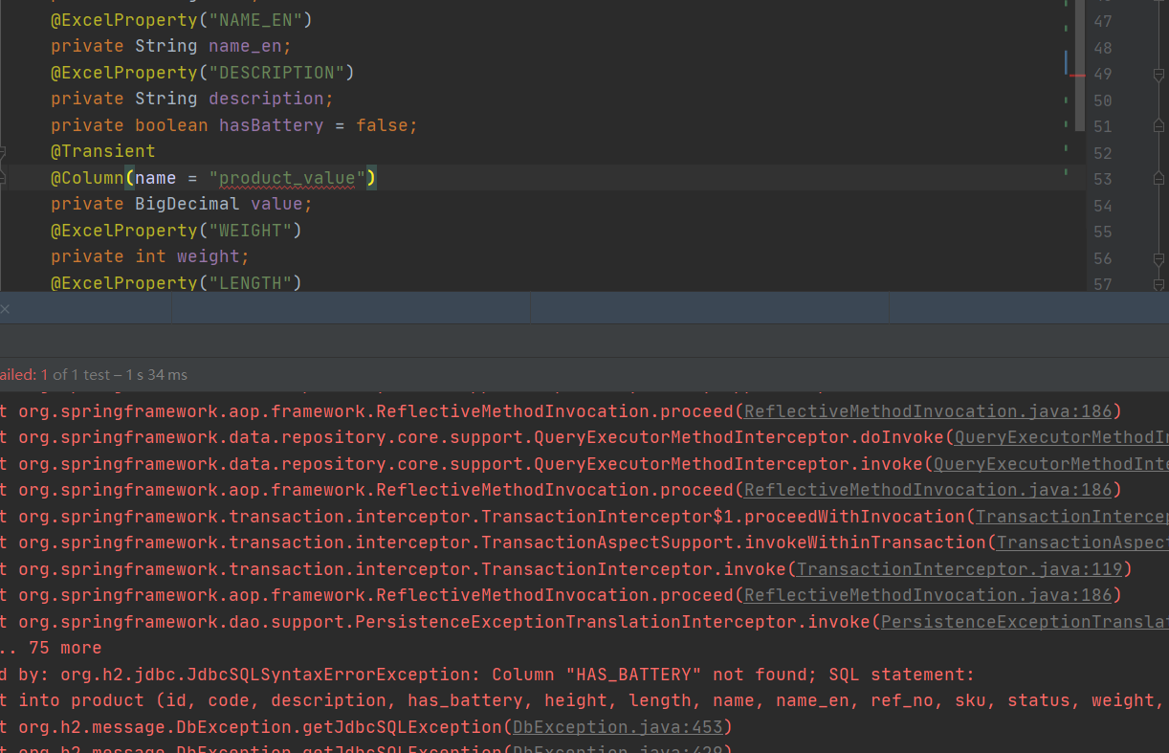Image resolution: width=1169 pixels, height=753 pixels.
Task: Open the PersistenceExceptionTranslationInterceptor source link
Action: pyautogui.click(x=1024, y=622)
